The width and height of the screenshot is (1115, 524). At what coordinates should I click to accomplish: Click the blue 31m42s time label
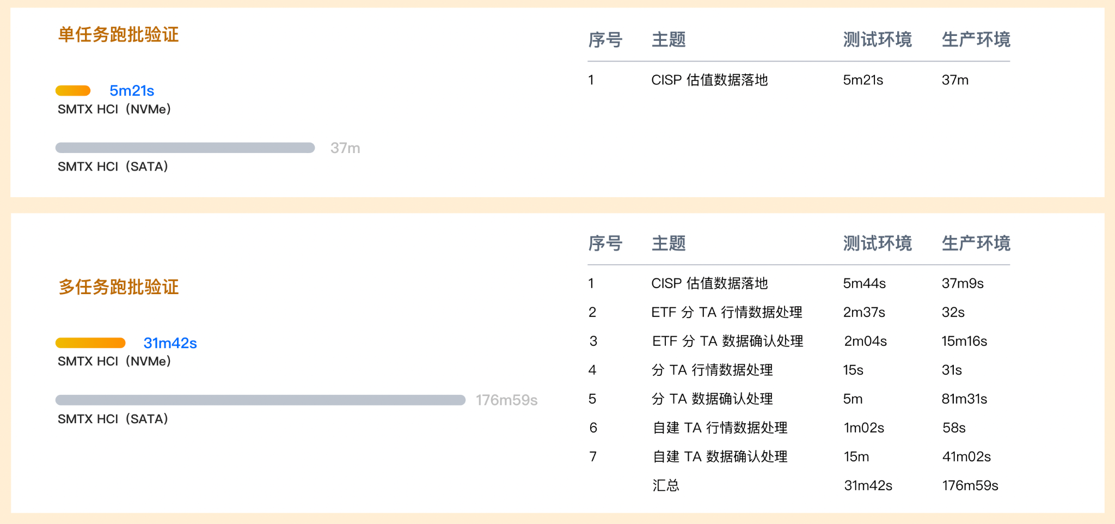pyautogui.click(x=170, y=343)
